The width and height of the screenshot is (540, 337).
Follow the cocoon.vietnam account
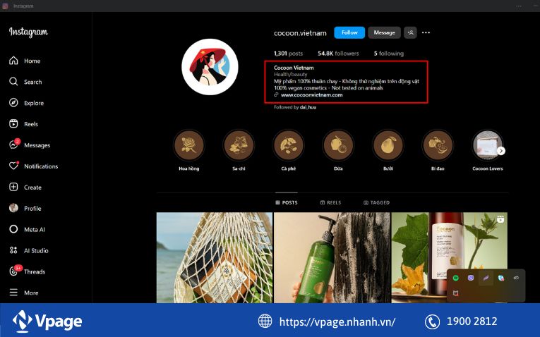(x=349, y=32)
